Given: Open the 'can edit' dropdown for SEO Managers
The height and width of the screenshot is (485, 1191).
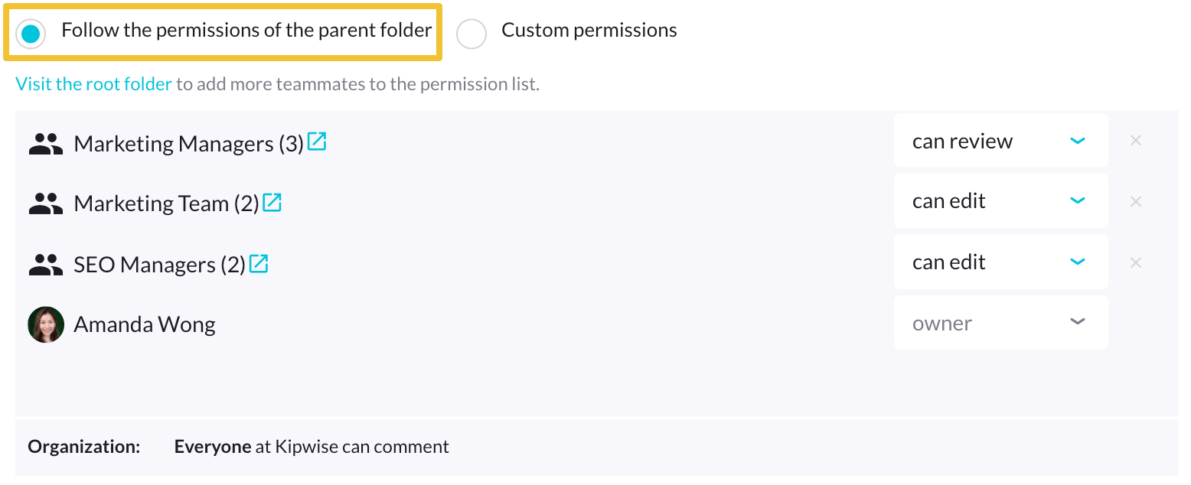Looking at the screenshot, I should coord(1000,262).
